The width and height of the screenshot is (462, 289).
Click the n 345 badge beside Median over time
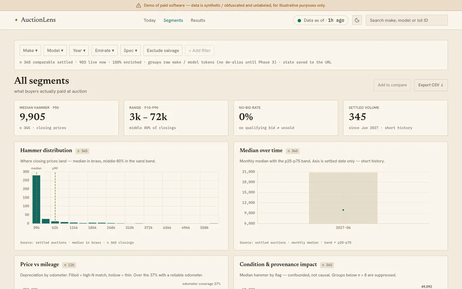293,151
